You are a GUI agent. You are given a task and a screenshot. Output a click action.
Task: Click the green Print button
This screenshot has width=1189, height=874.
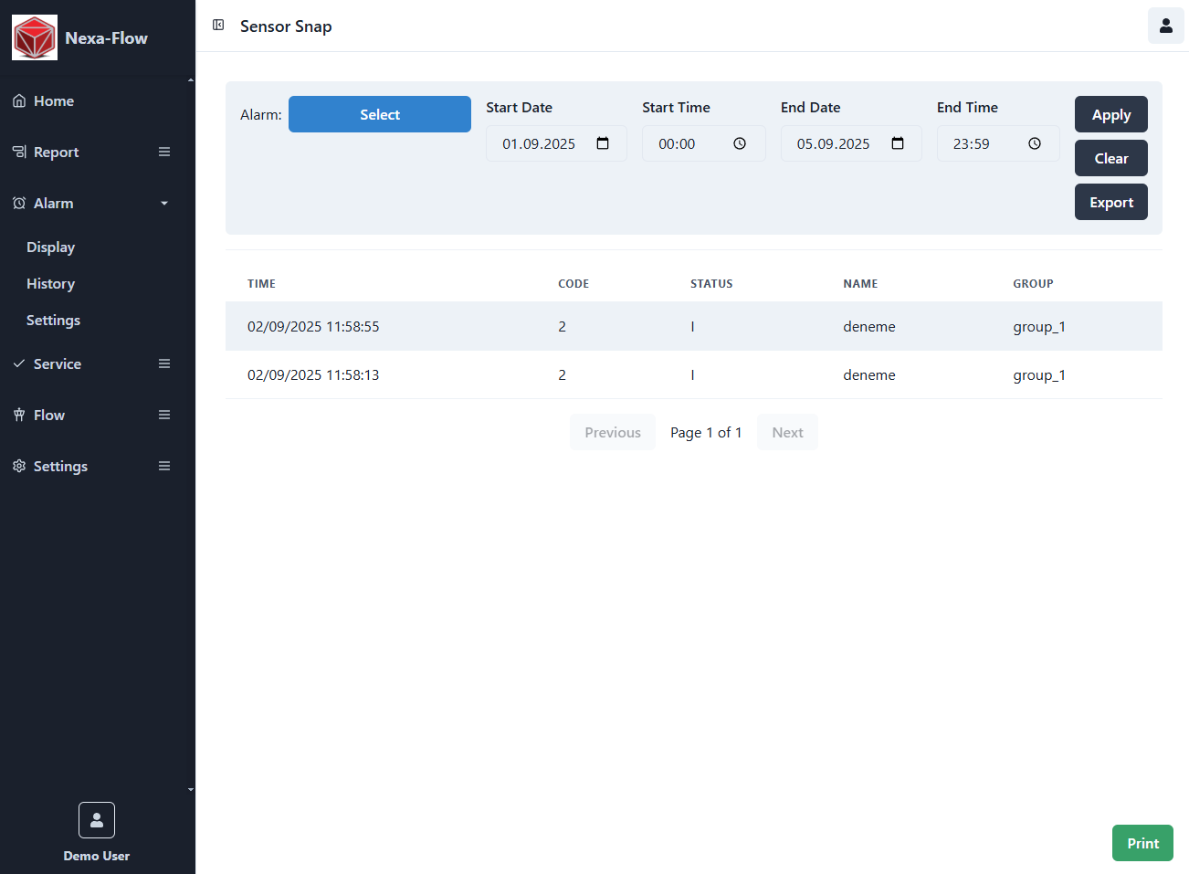pyautogui.click(x=1142, y=843)
